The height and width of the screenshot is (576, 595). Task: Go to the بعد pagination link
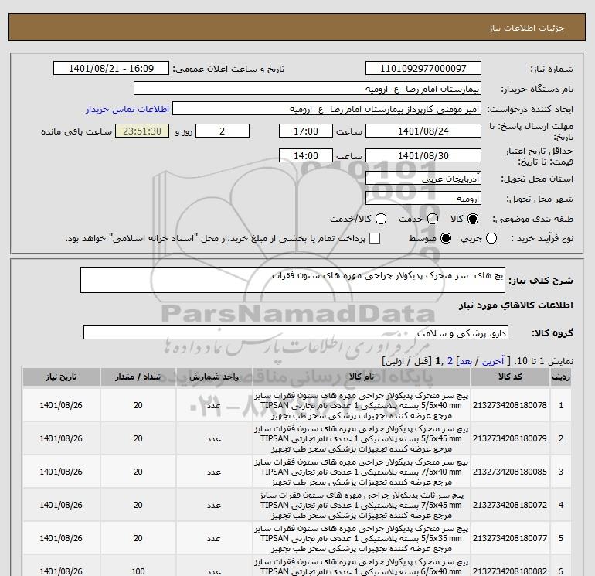pos(466,361)
